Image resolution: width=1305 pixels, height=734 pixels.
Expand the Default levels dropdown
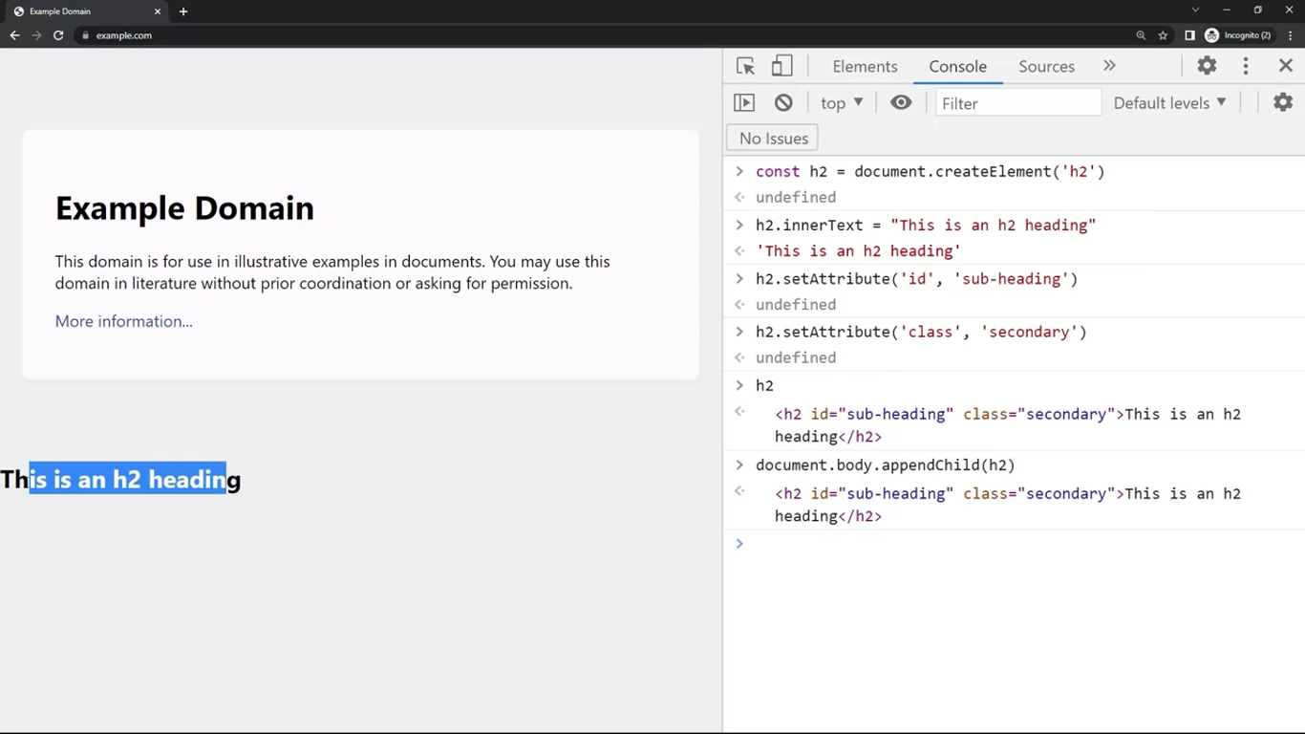(x=1169, y=103)
